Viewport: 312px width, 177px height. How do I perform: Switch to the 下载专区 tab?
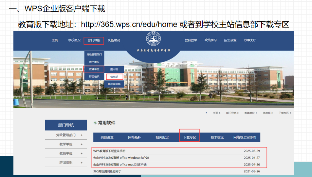point(190,137)
